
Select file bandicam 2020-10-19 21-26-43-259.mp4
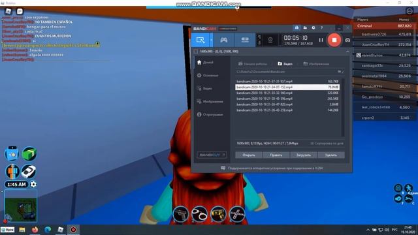[x=287, y=110]
